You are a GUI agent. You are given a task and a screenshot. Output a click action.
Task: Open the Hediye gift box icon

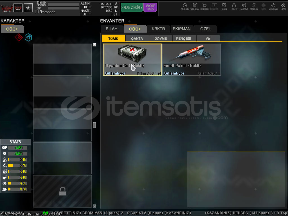point(234,6)
